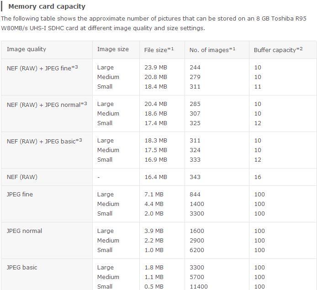The image size is (317, 290).
Task: Click the standalone "JPEG normal" row label
Action: pos(24,231)
